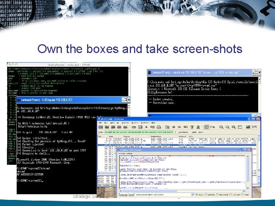Screen dimensions: 275x206
Task: Click the go to packet icon
Action: click(x=186, y=127)
